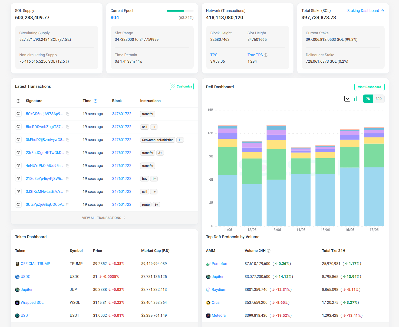The height and width of the screenshot is (327, 399).
Task: Preview transaction 4eNUYrPkQiMUd95s with eye icon
Action: [18, 166]
